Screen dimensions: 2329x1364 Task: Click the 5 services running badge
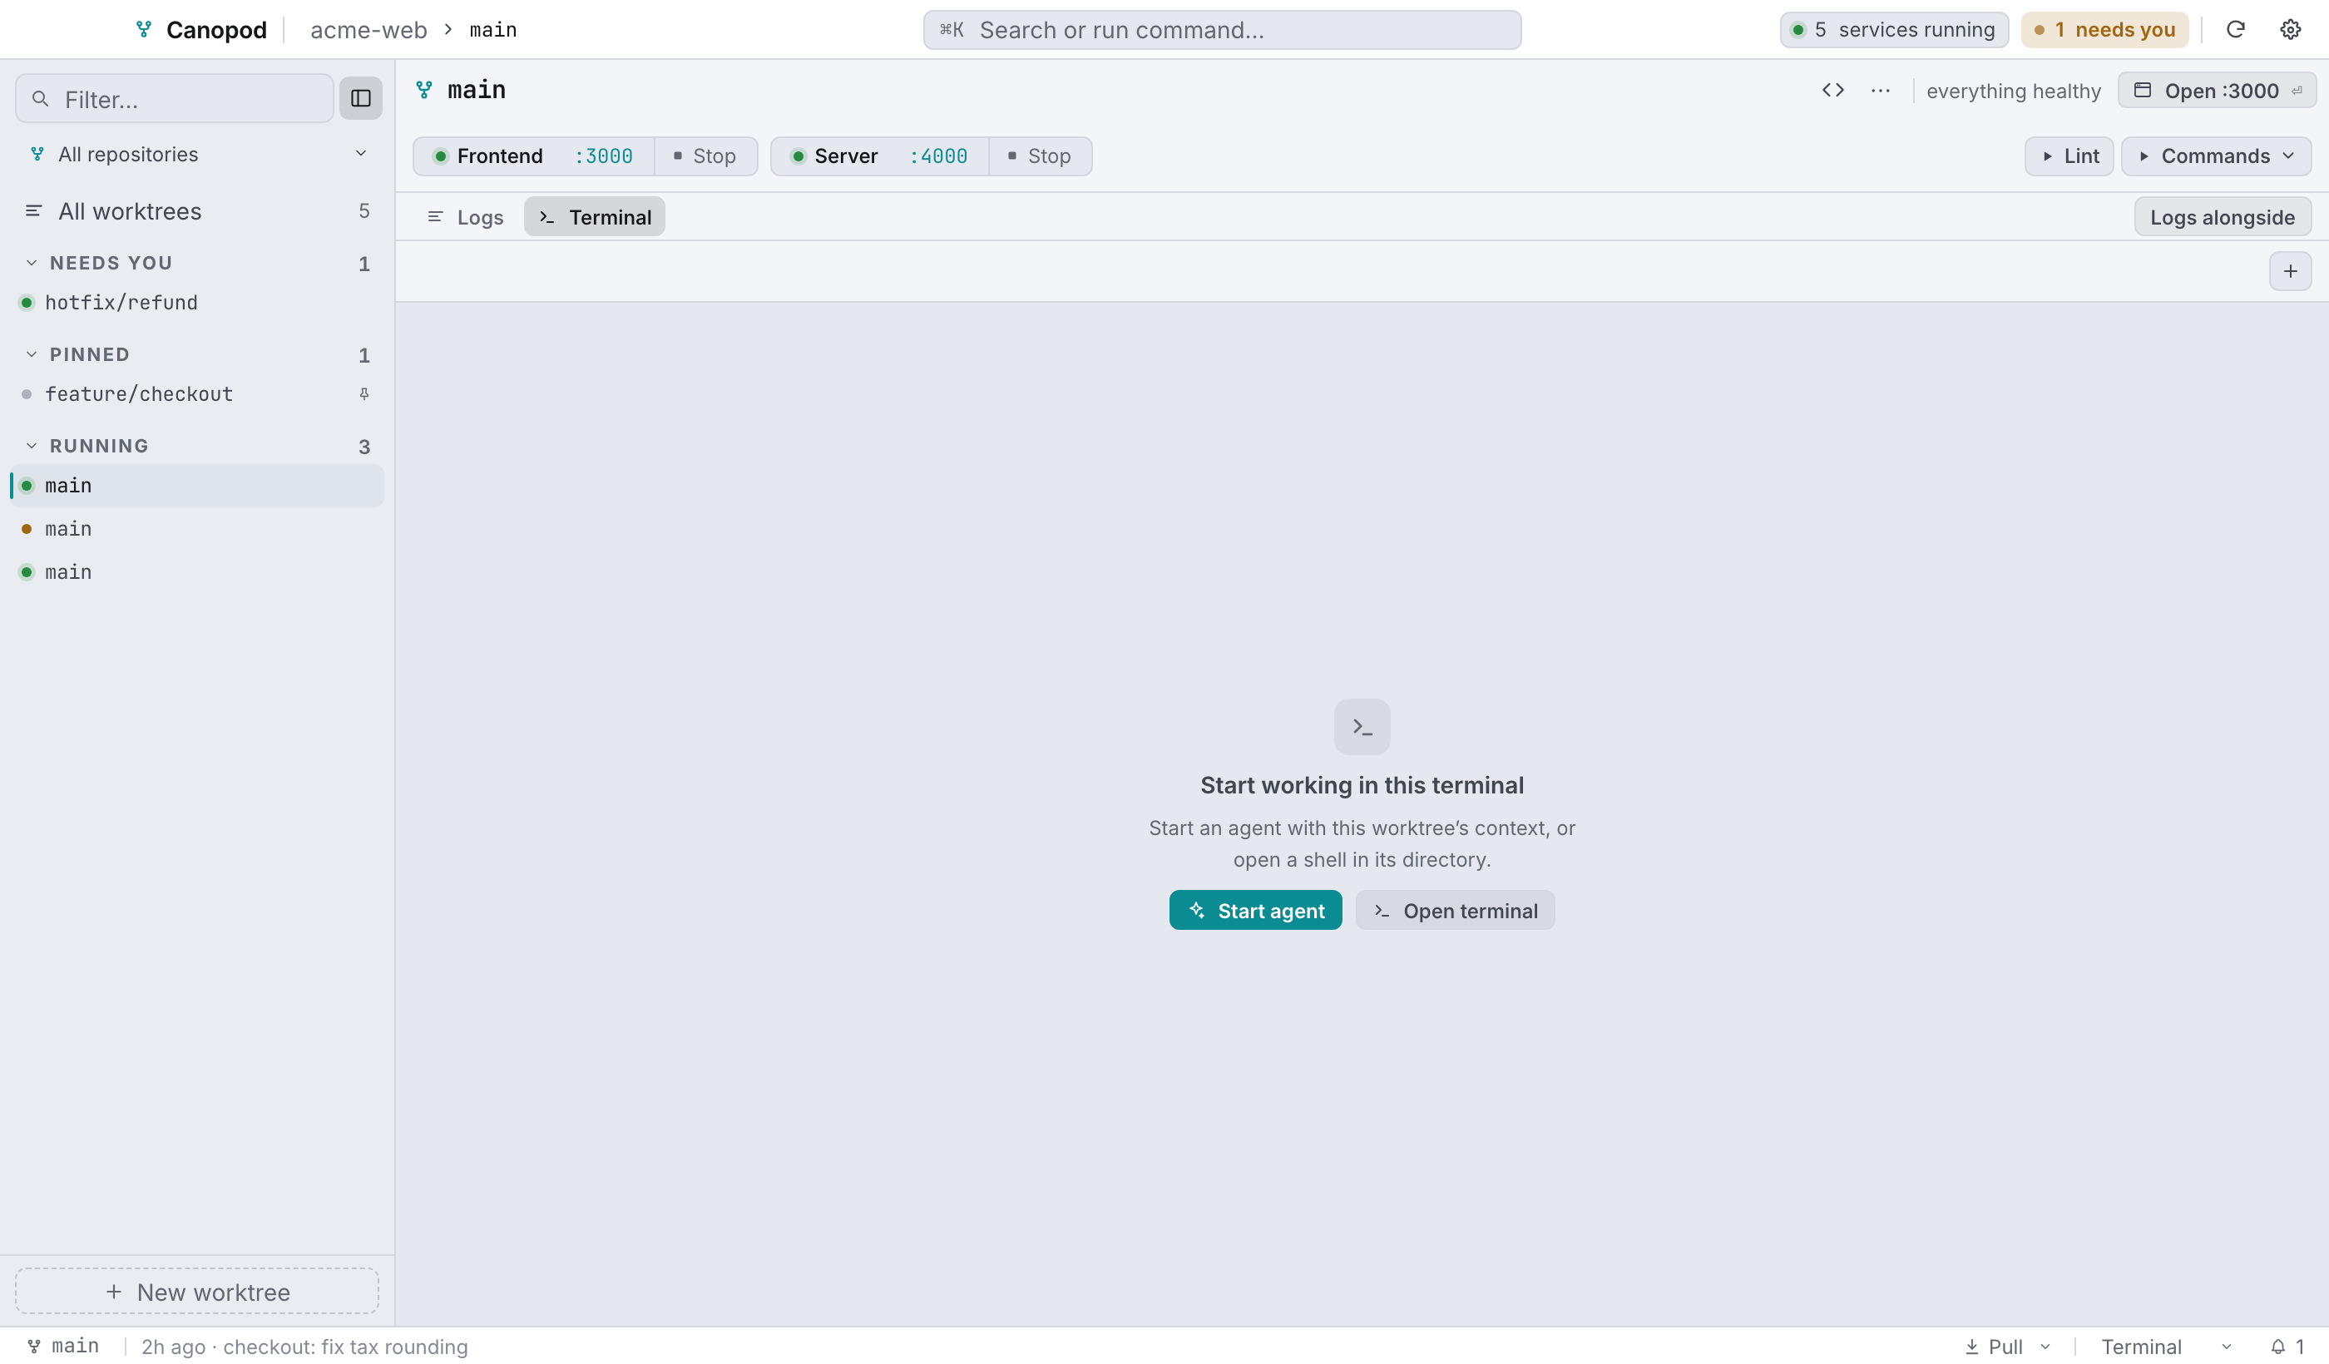click(1894, 30)
